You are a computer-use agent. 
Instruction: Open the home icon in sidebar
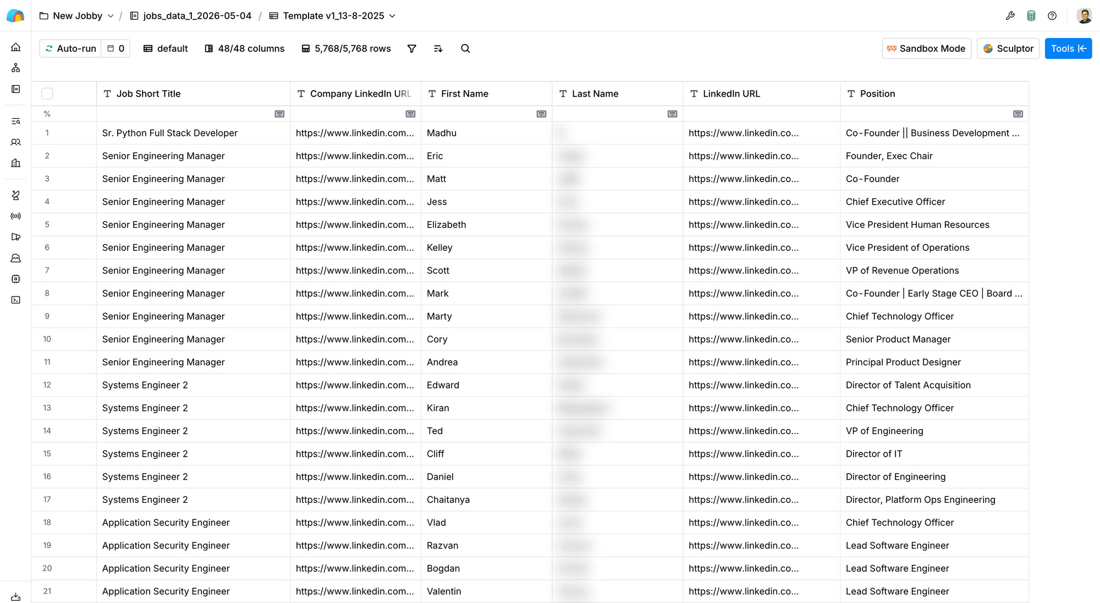tap(15, 47)
